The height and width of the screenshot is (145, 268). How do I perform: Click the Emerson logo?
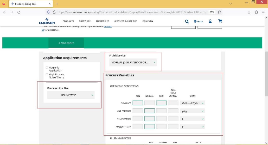(x=47, y=21)
